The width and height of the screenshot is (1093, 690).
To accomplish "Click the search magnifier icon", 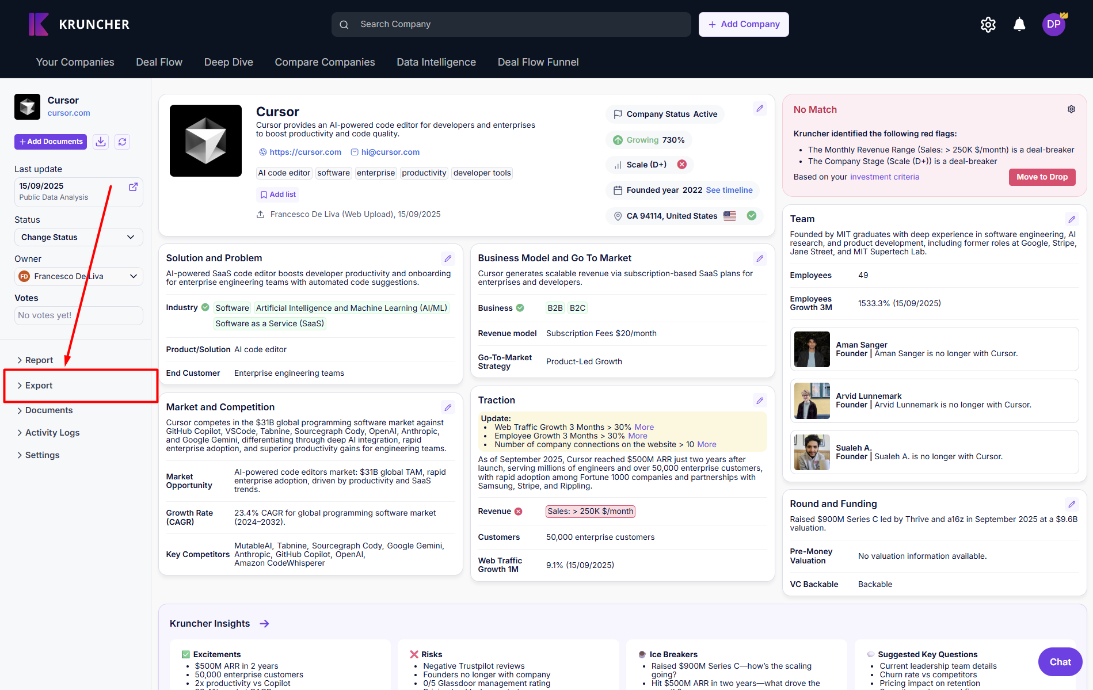I will pos(344,25).
